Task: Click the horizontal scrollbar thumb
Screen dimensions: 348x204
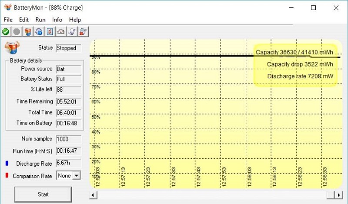Action: [331, 195]
